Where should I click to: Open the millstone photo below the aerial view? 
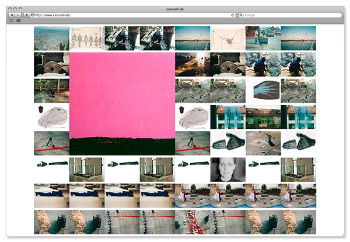(x=51, y=64)
